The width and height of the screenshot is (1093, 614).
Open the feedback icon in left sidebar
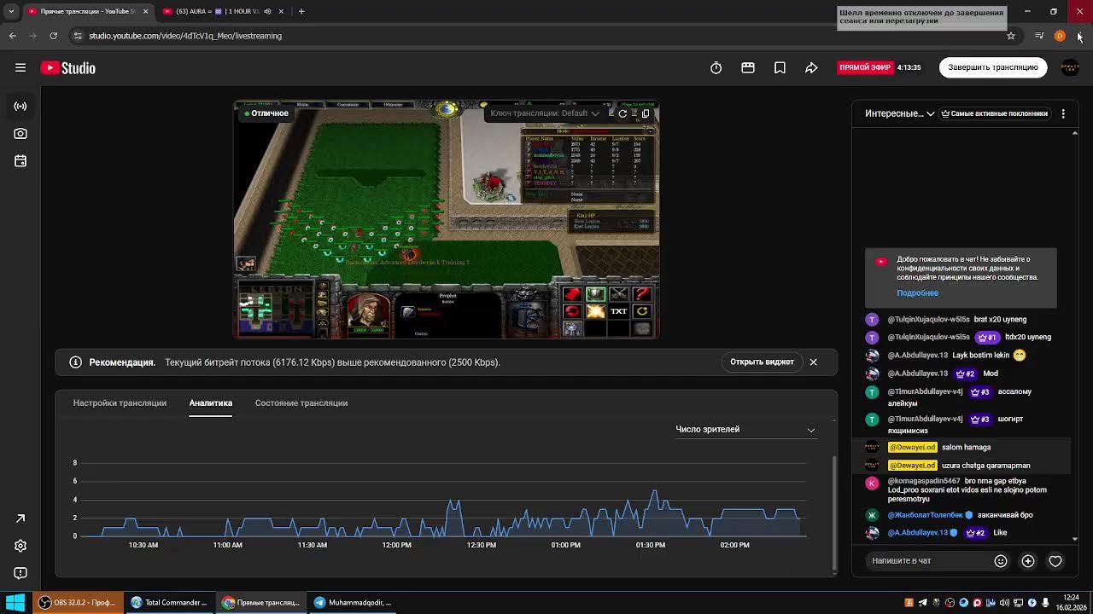tap(20, 573)
